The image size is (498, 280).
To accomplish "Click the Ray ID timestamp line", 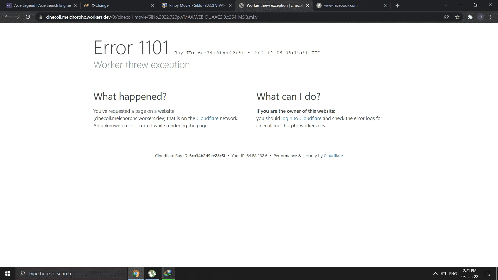I will (x=247, y=53).
